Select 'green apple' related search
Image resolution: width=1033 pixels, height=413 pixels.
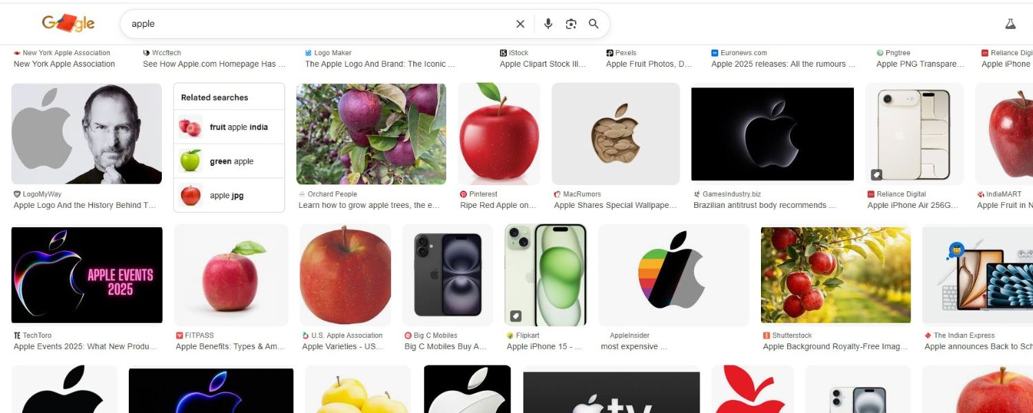(229, 162)
